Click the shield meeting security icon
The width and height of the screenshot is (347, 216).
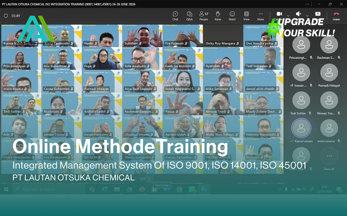point(6,16)
